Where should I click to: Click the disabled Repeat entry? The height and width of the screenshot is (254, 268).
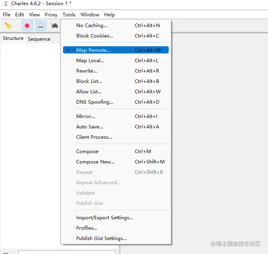point(116,172)
